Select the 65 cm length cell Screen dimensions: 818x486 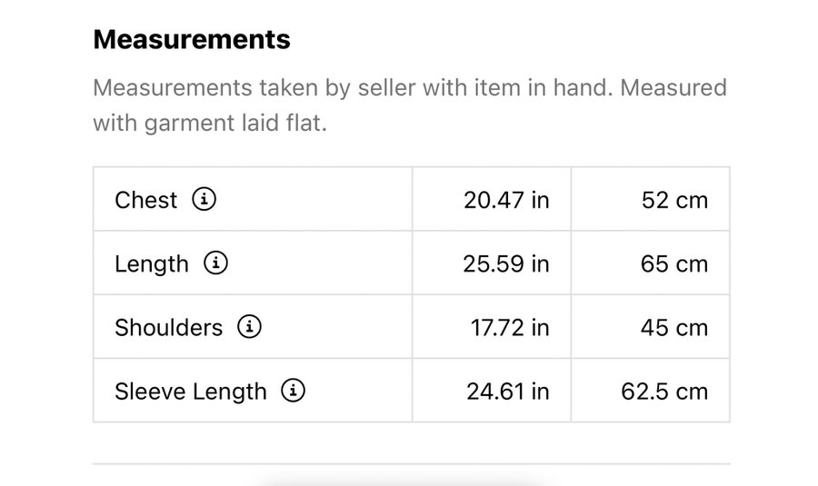(x=674, y=264)
